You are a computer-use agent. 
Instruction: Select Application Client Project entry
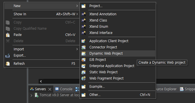tap(118, 41)
